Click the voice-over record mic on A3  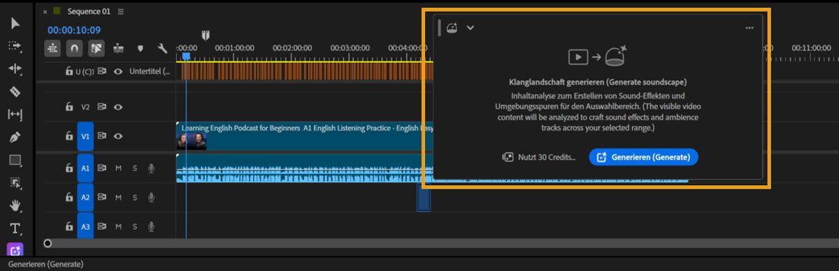tap(150, 227)
